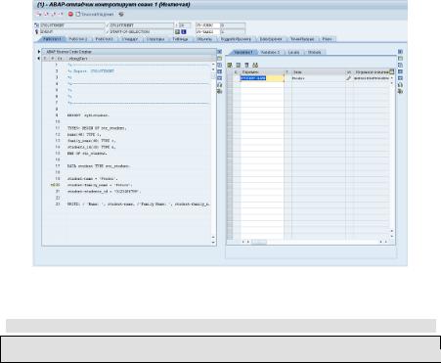Click the delete icon in the variables table toolbar
This screenshot has width=441, height=363.
(246, 66)
